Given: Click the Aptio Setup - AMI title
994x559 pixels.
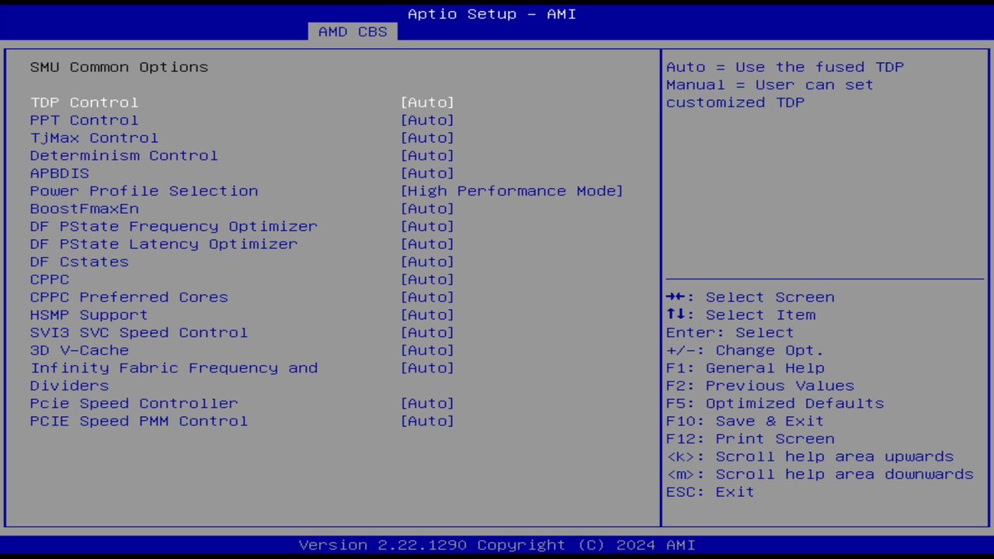Looking at the screenshot, I should (x=492, y=14).
